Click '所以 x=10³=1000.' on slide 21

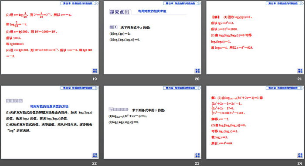[224, 29]
